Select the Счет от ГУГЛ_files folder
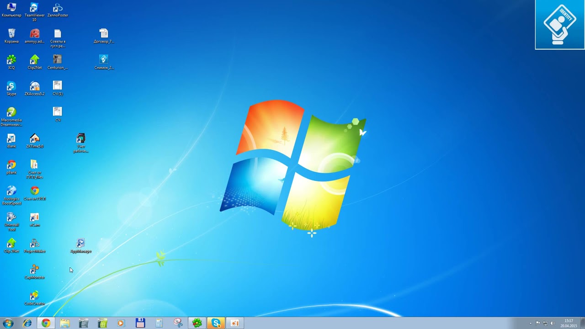The height and width of the screenshot is (329, 585). pyautogui.click(x=34, y=170)
